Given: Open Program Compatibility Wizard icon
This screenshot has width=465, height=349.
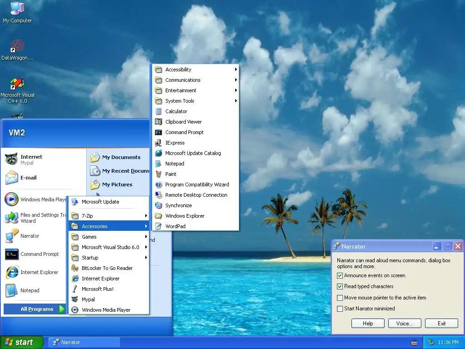Looking at the screenshot, I should [x=158, y=184].
